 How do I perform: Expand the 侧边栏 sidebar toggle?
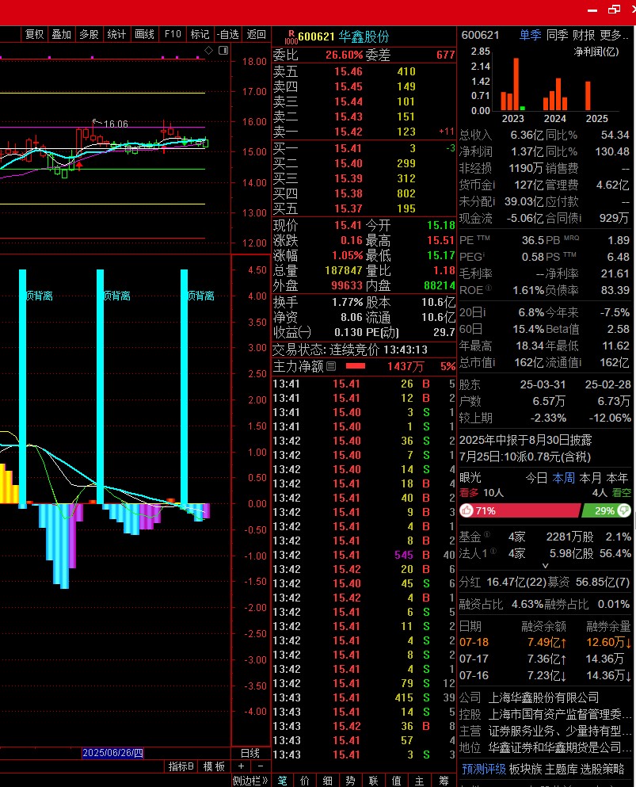250,781
